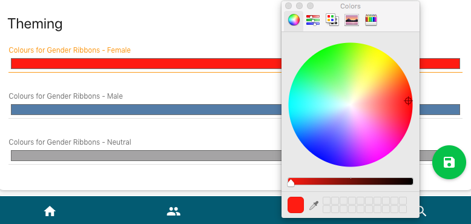Click the crosshair marker on the color wheel
This screenshot has height=224, width=471.
[x=408, y=101]
